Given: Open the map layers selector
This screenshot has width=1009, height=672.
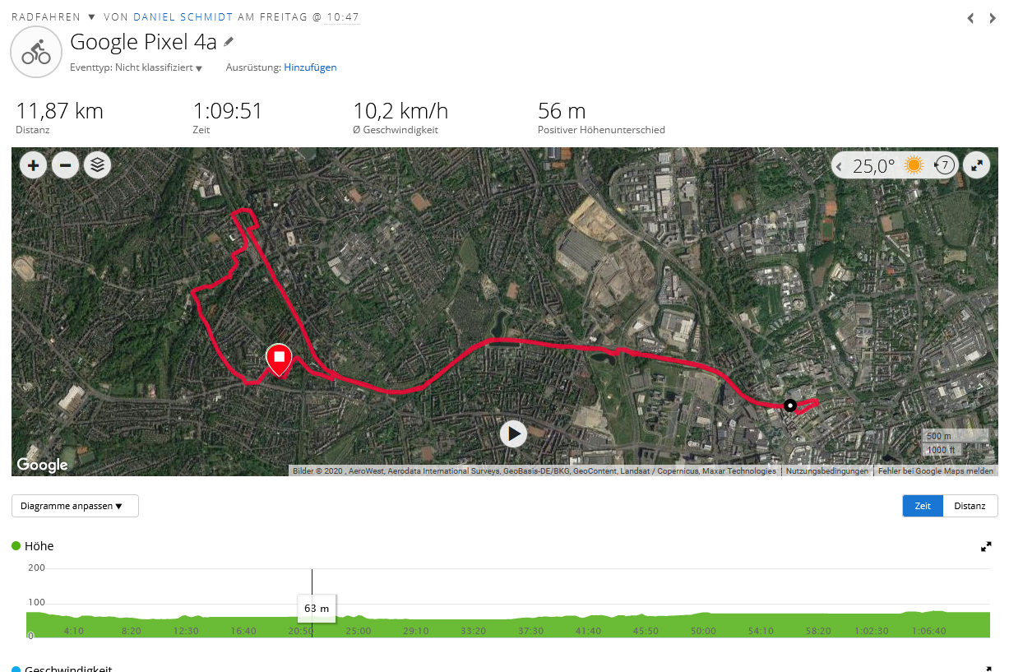Looking at the screenshot, I should [x=97, y=166].
